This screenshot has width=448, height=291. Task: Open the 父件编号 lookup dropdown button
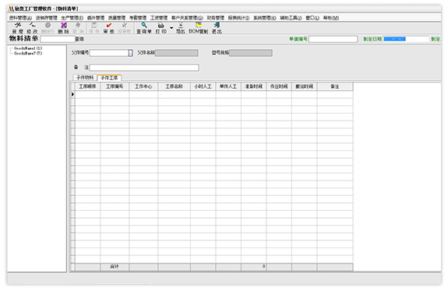tap(130, 53)
